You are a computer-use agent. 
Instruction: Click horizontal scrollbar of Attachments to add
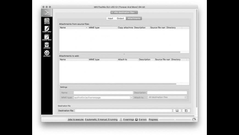point(118,84)
